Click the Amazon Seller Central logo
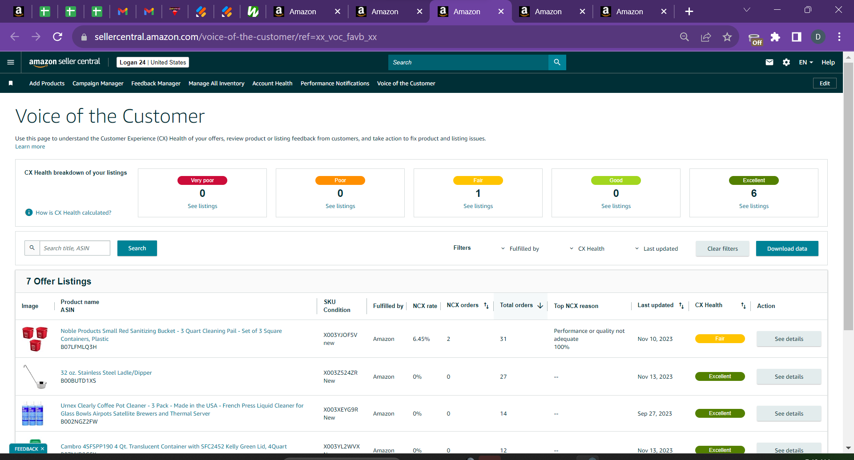854x460 pixels. coord(64,62)
